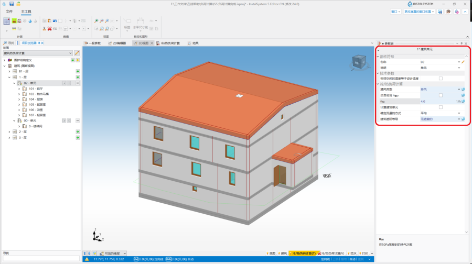The height and width of the screenshot is (264, 472).
Task: Open the 文件 menu
Action: 9,11
